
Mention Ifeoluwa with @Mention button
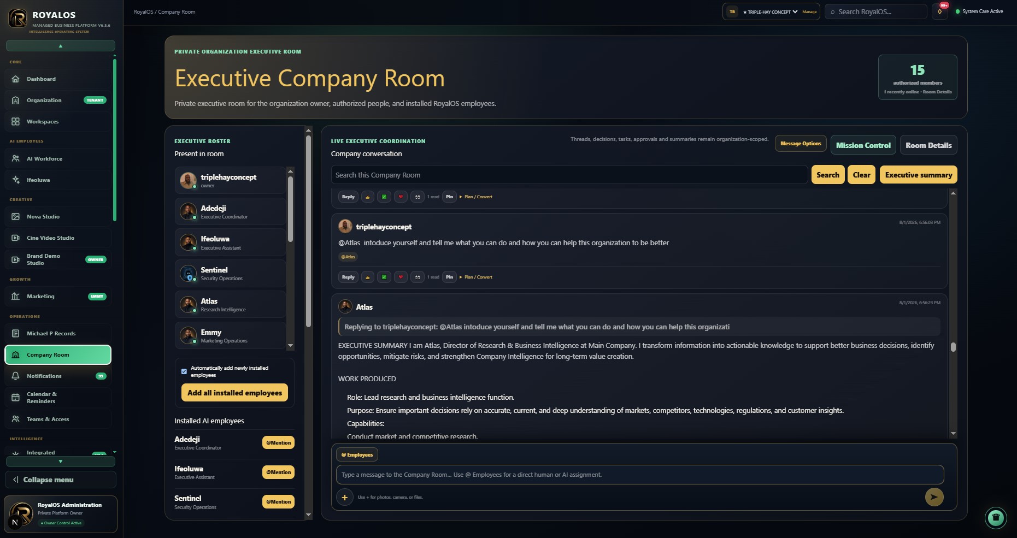pyautogui.click(x=279, y=472)
